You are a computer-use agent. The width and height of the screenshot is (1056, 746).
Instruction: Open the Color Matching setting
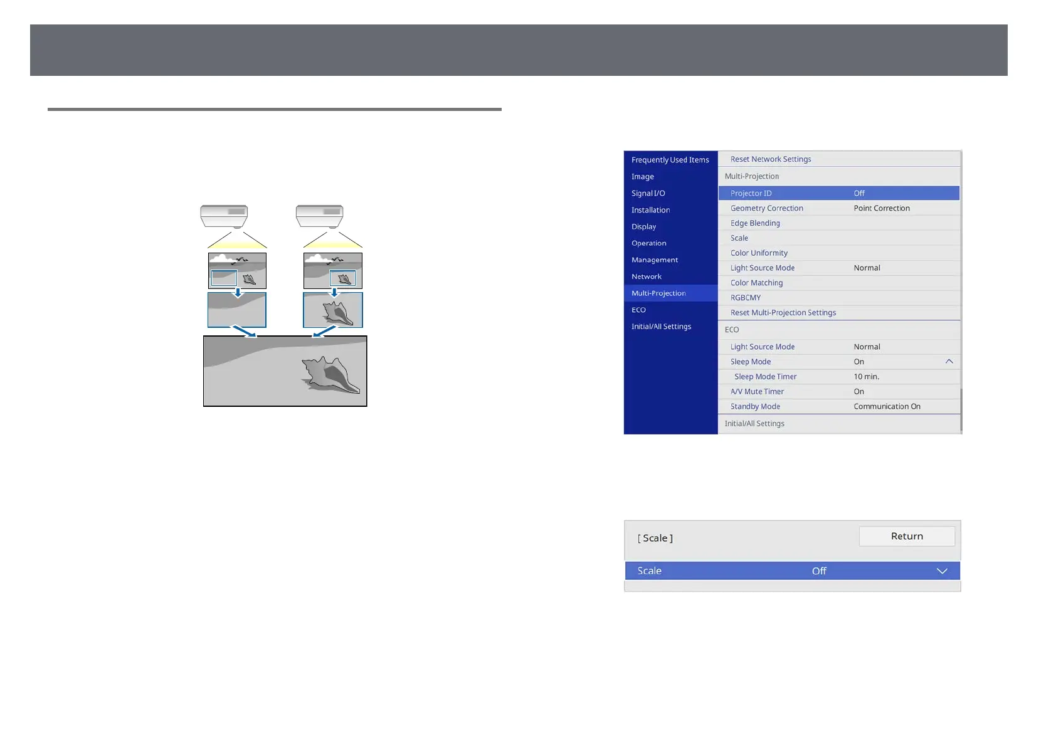pyautogui.click(x=838, y=283)
